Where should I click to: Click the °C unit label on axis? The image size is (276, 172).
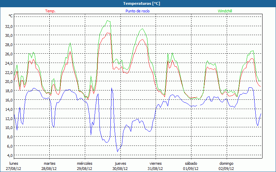click(x=11, y=16)
